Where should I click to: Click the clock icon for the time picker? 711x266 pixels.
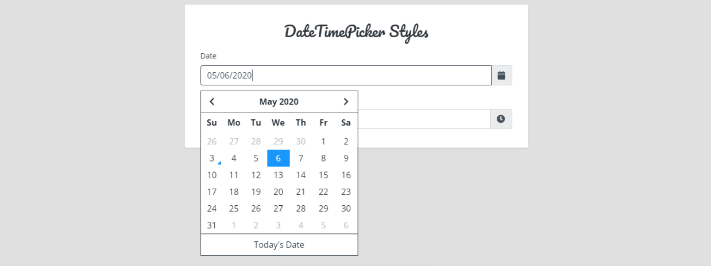501,119
